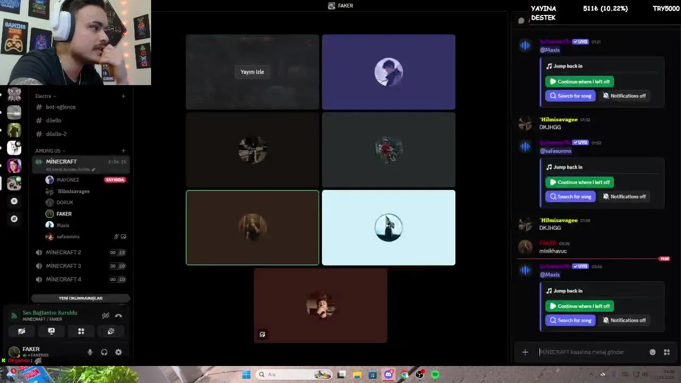Select the bottom muted participant tile
Screen dimensions: 681x383
(x=320, y=305)
